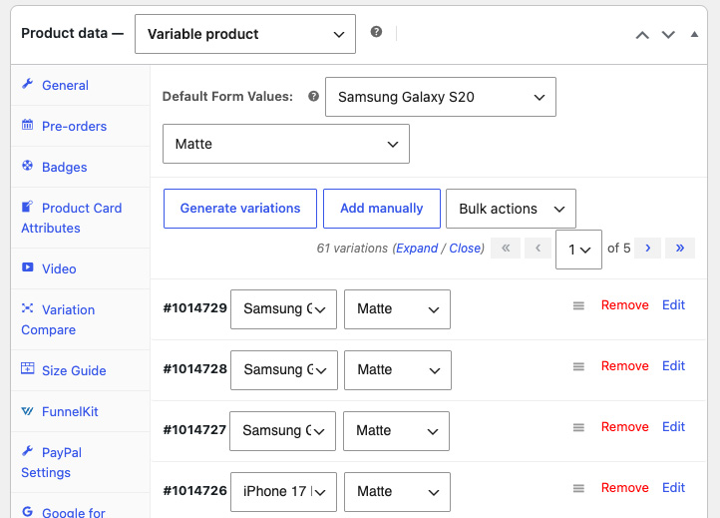This screenshot has height=518, width=720.
Task: Click the help icon beside product type
Action: (376, 32)
